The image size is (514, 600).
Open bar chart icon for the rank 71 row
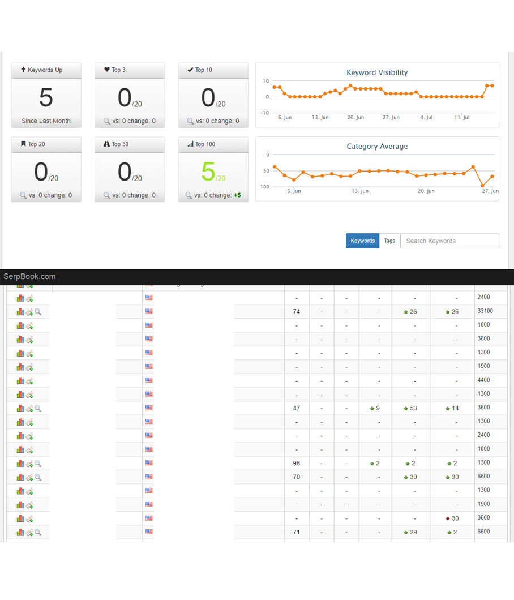click(x=20, y=533)
